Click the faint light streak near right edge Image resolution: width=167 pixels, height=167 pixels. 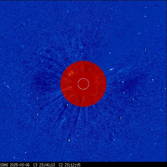[161, 110]
